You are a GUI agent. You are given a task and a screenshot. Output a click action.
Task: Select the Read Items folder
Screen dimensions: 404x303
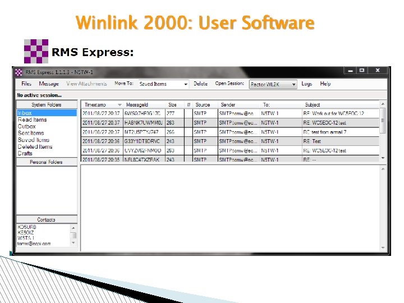[x=32, y=120]
